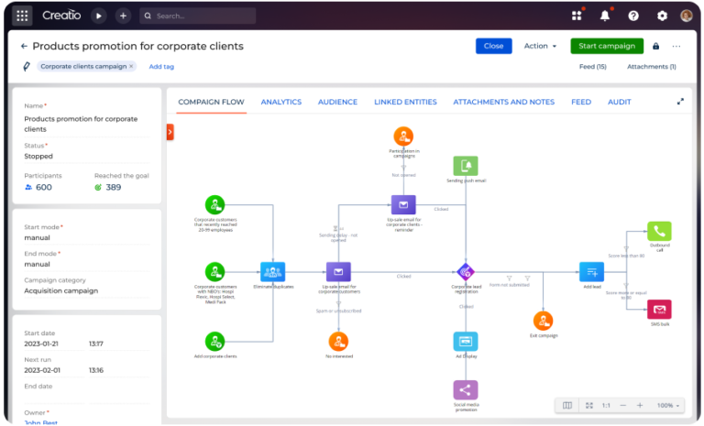Screen dimensions: 704x426
Task: Edit the campaign Name field
Action: coord(86,124)
